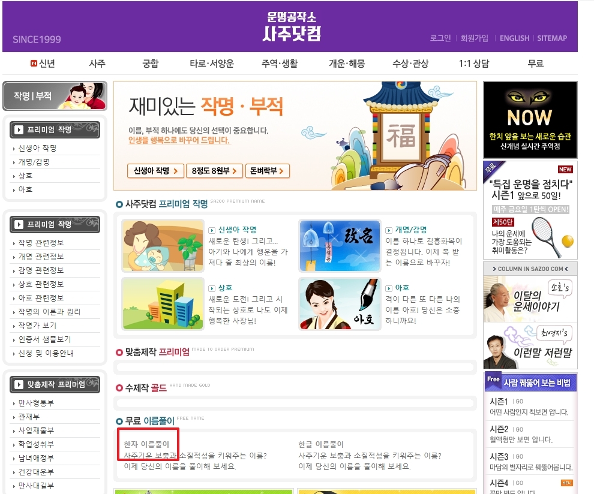
Task: Open 작명가 보기 in sidebar
Action: [38, 326]
